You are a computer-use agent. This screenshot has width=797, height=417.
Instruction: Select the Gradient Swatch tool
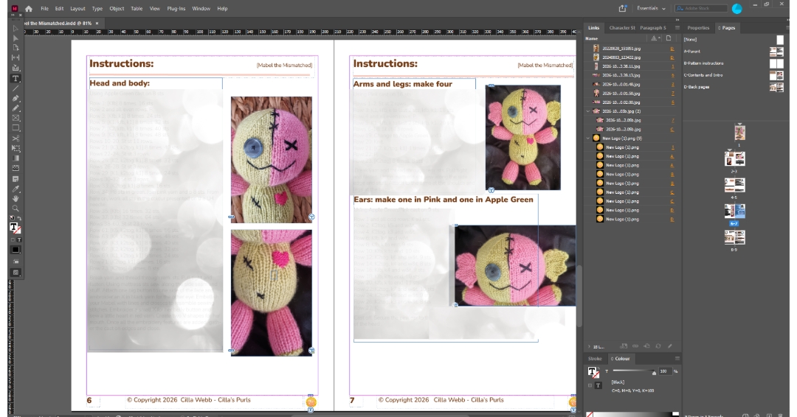click(x=15, y=158)
